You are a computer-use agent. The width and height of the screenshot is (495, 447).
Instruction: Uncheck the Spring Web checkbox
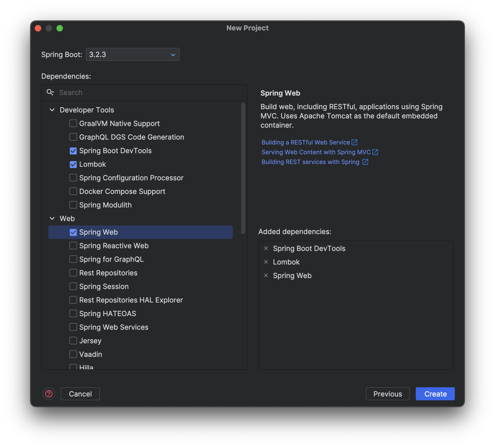tap(73, 232)
